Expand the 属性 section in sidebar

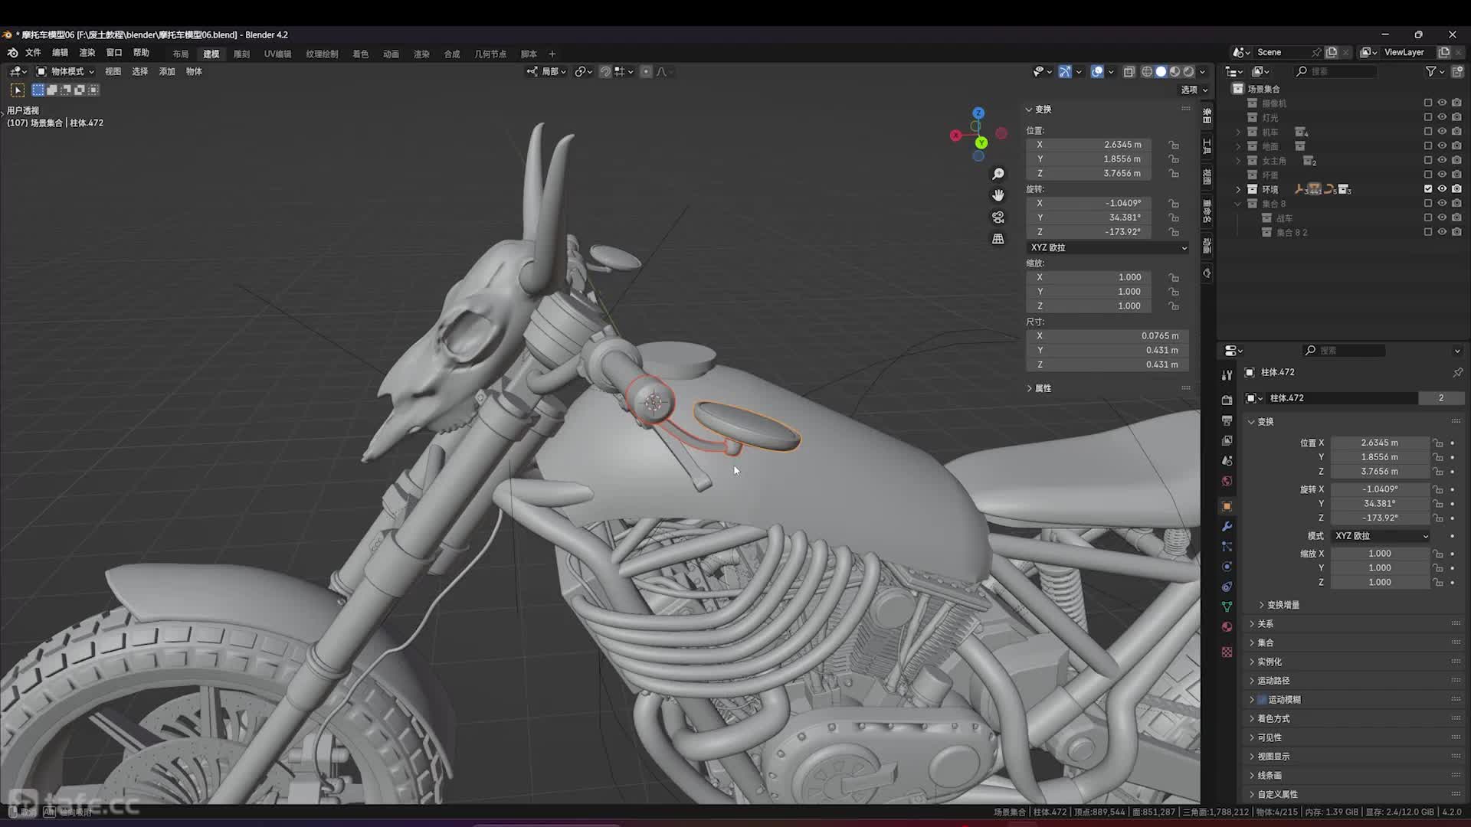pos(1039,388)
